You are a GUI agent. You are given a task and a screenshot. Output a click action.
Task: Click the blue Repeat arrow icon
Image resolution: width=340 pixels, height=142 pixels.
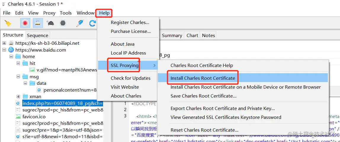click(x=93, y=23)
